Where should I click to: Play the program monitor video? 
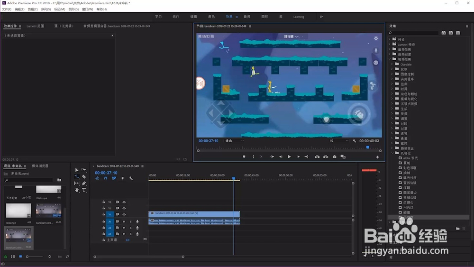(x=289, y=157)
